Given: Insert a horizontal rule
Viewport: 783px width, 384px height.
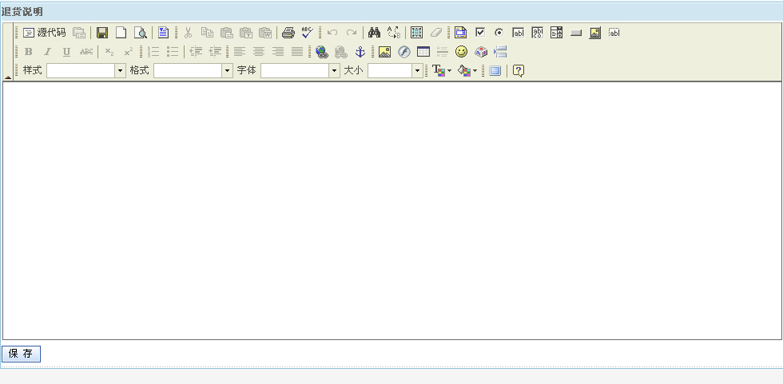Looking at the screenshot, I should point(443,51).
